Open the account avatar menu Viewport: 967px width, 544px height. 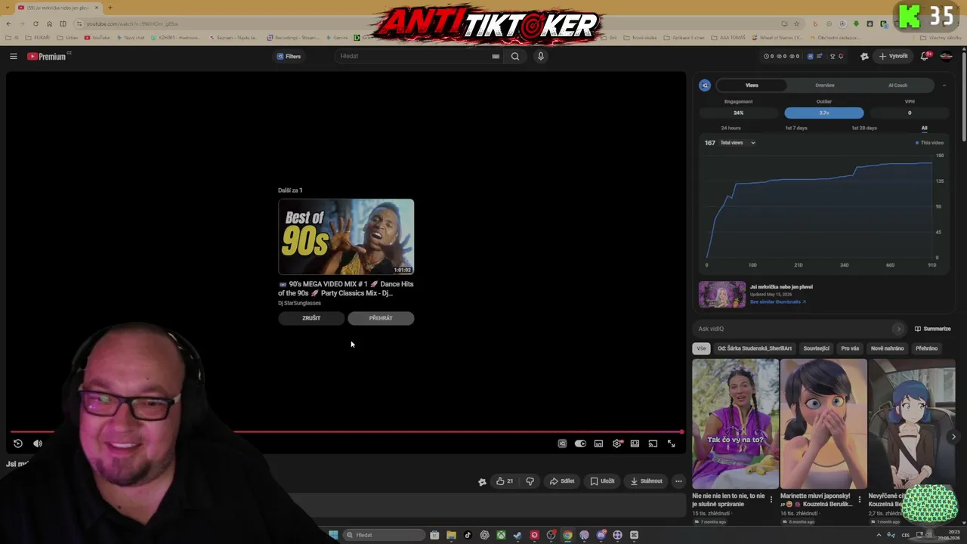(946, 56)
